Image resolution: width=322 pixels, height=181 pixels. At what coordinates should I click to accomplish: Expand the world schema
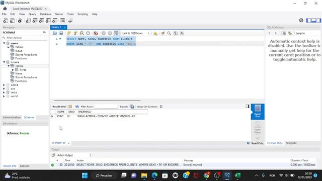point(4,96)
